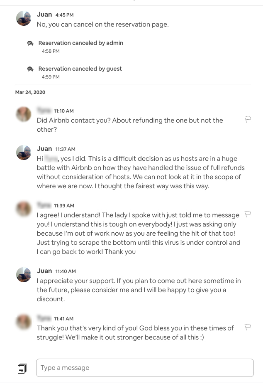Open Juan's avatar on the 4:45 PM message

[23, 18]
